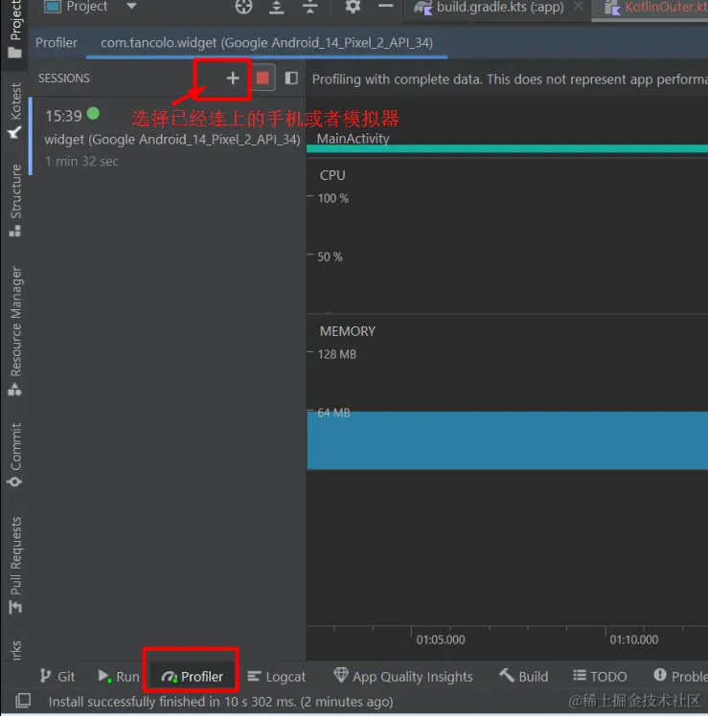Click the 01:10.000 timeline marker

(634, 639)
